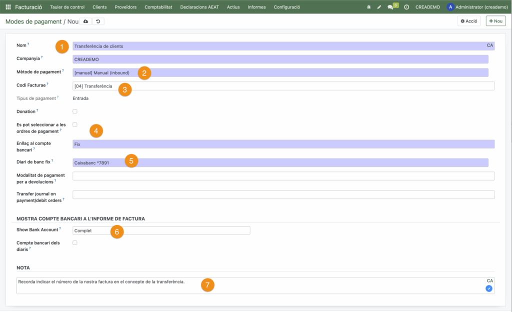Click the Nou button
Screen dimensions: 512x312
(x=495, y=21)
